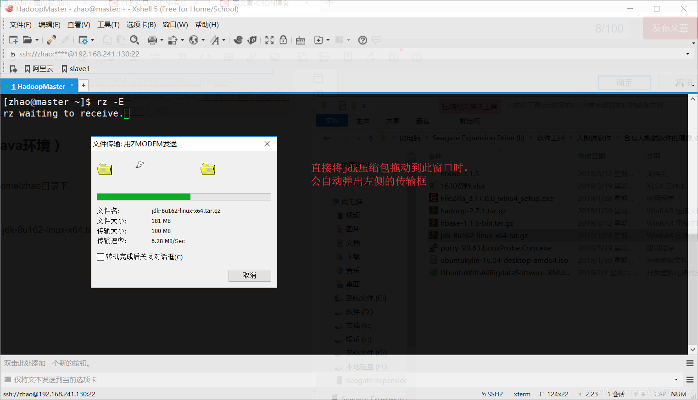
Task: Click the Open session folder icon
Action: tap(28, 40)
